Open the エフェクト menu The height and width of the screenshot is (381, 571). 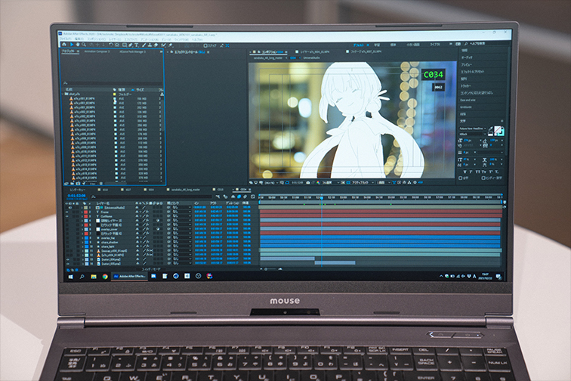(131, 39)
